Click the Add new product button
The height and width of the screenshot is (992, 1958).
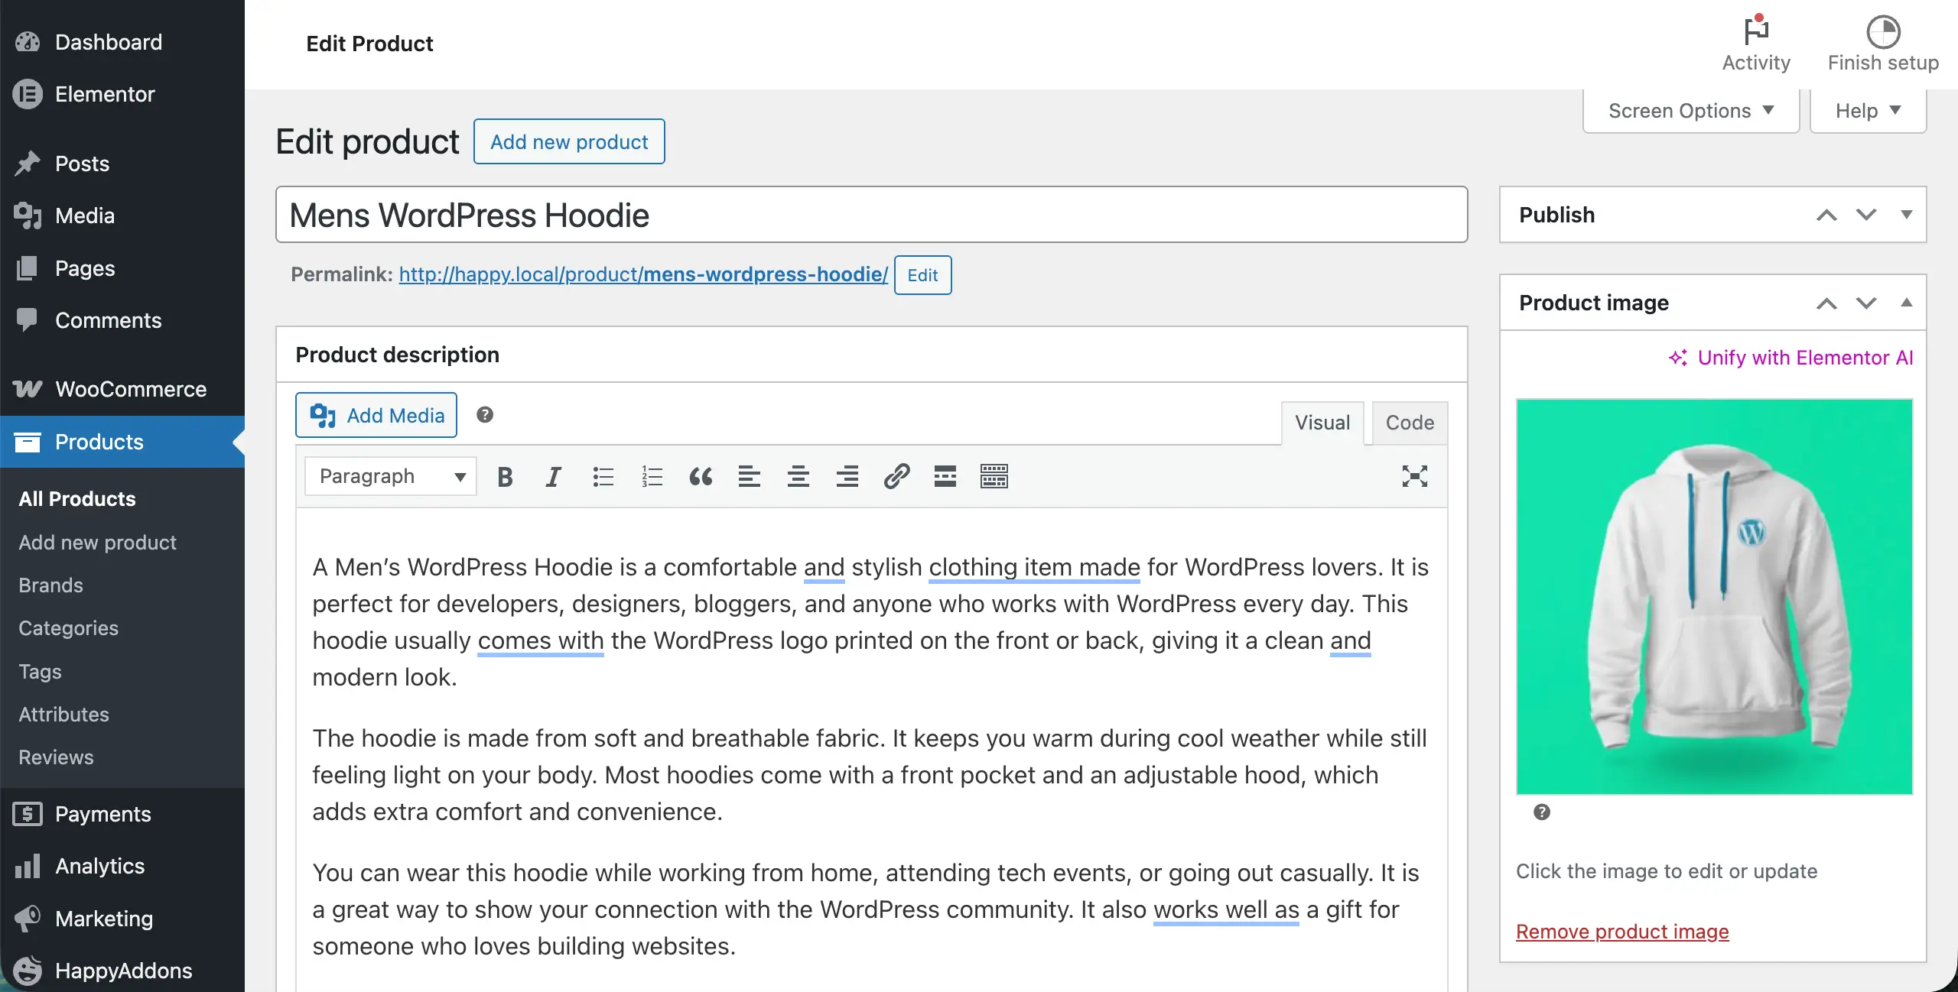pyautogui.click(x=569, y=141)
